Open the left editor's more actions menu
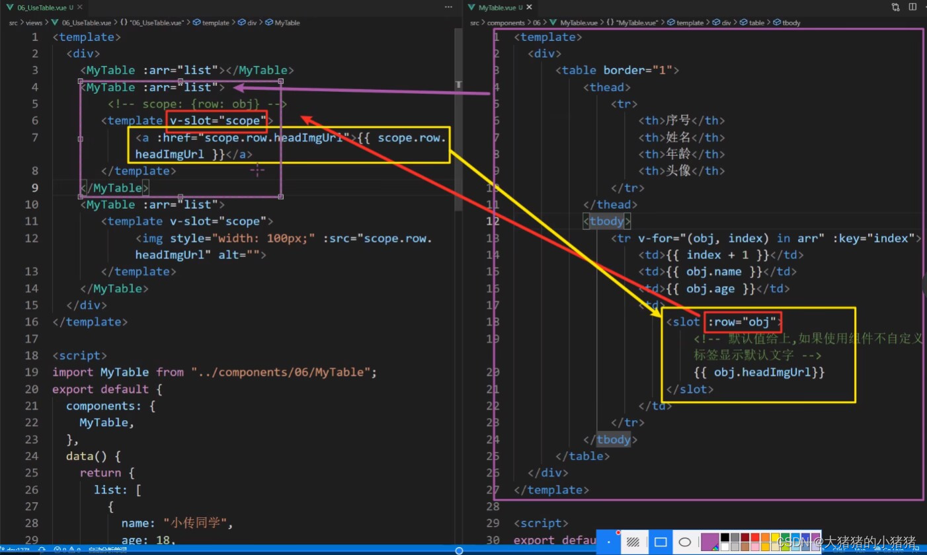This screenshot has height=555, width=927. click(x=449, y=7)
